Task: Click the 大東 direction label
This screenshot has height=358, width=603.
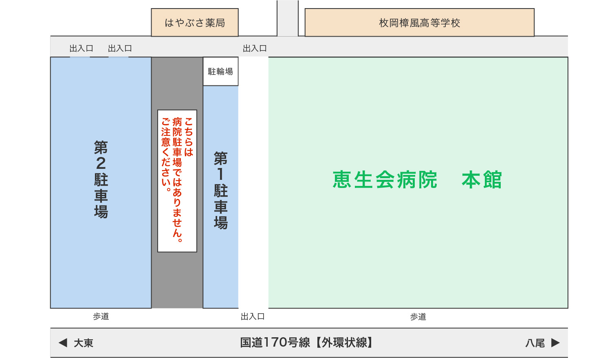Action: 84,343
